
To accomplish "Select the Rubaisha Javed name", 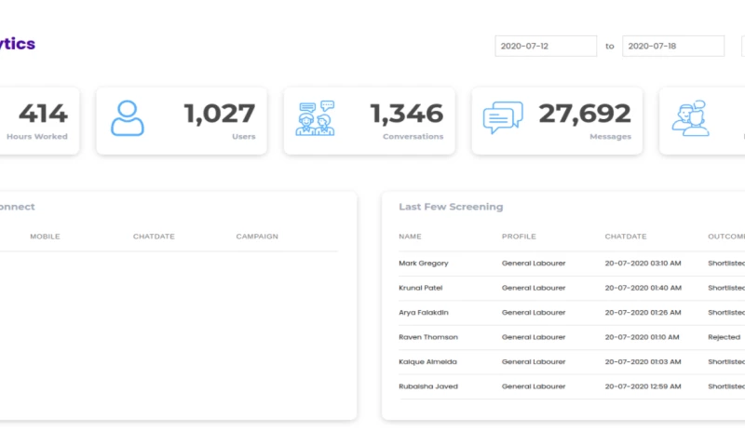I will click(x=428, y=386).
